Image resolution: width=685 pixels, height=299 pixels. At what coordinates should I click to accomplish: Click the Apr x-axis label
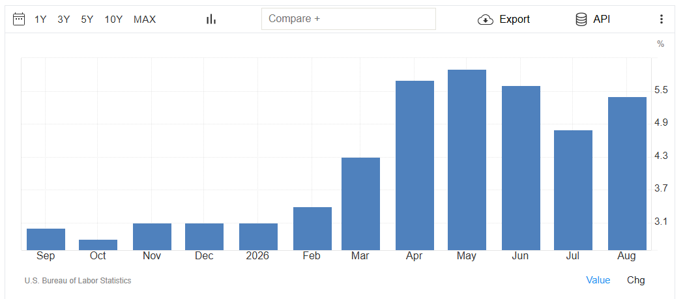point(415,256)
